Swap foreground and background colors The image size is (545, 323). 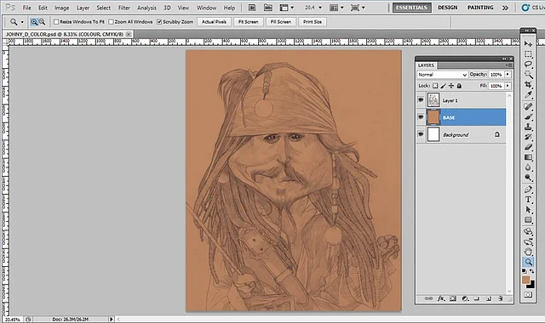tap(531, 271)
